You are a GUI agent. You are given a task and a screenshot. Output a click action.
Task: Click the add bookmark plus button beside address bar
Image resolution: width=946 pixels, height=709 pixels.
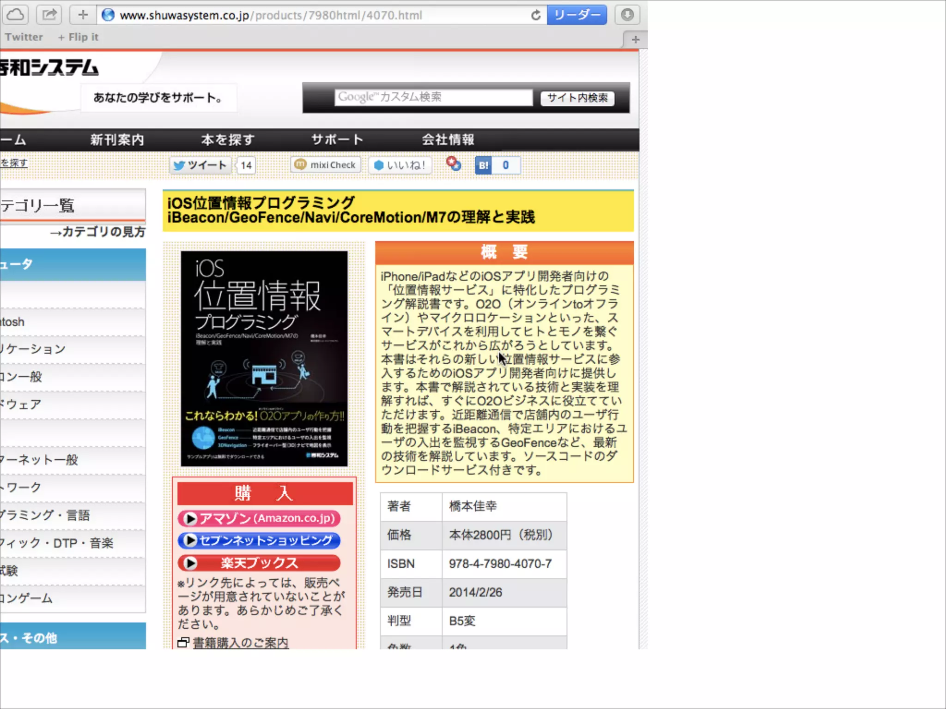pyautogui.click(x=83, y=15)
